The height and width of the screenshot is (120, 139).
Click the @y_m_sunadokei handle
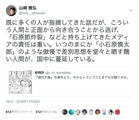58,73
